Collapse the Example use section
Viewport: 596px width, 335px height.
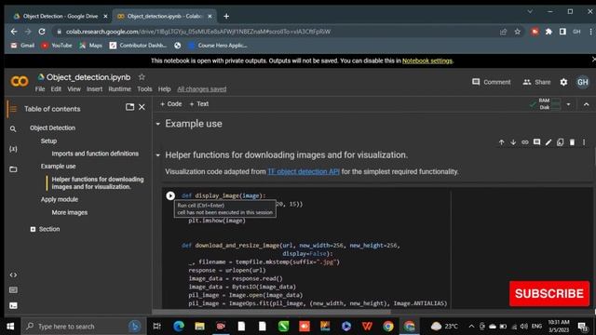click(x=158, y=124)
